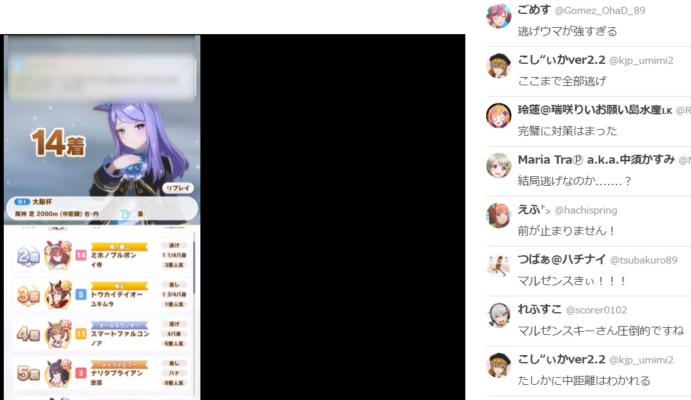Click こし"いかver2.2 avatar on ここまで全部逃げ comment
Viewport: 691px width, 400px height.
click(498, 66)
